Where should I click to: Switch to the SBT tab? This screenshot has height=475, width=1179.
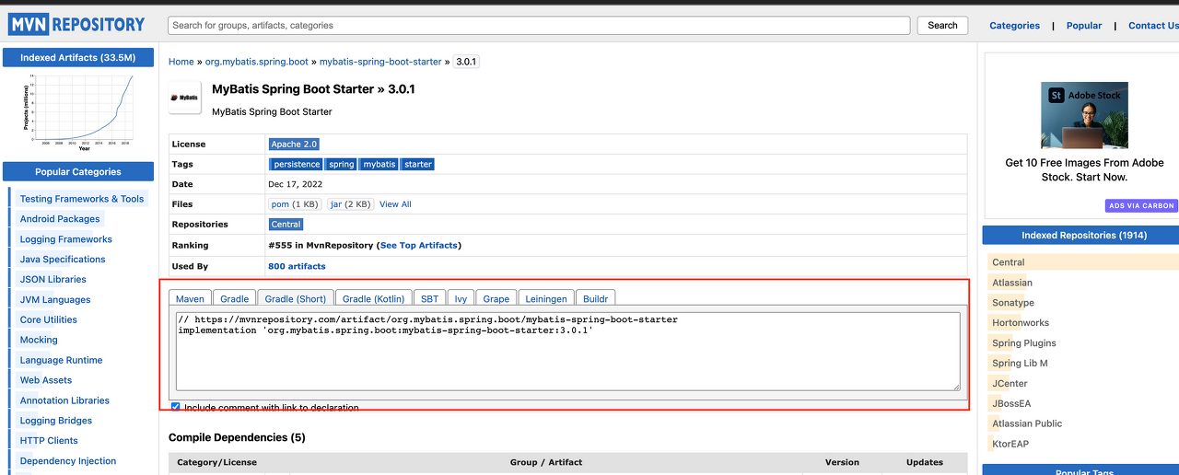pos(430,298)
